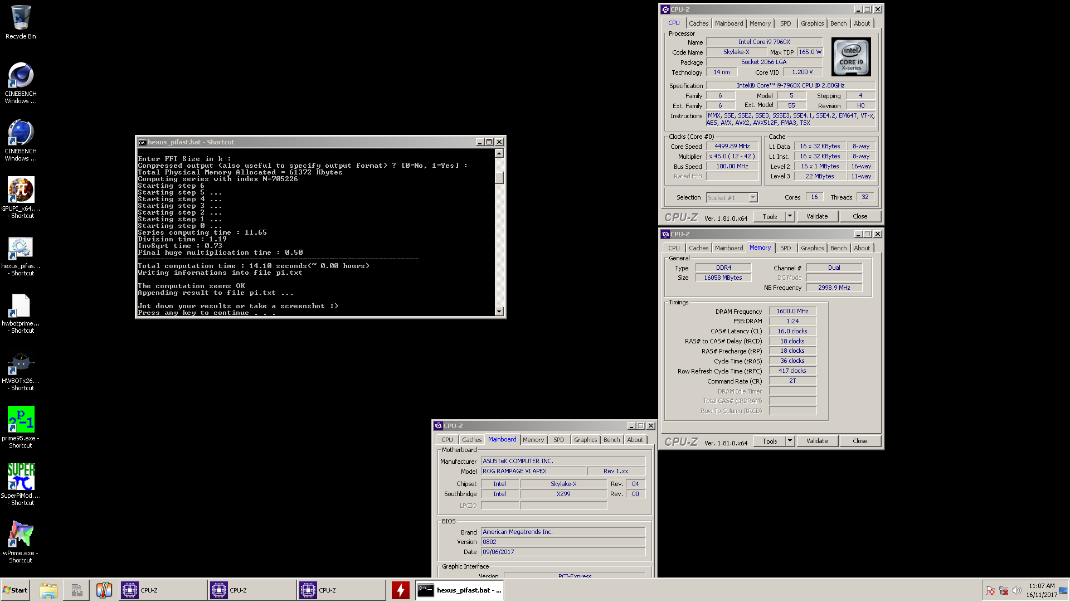This screenshot has width=1070, height=602.
Task: Click Validate in memory CPU-Z window
Action: (817, 441)
